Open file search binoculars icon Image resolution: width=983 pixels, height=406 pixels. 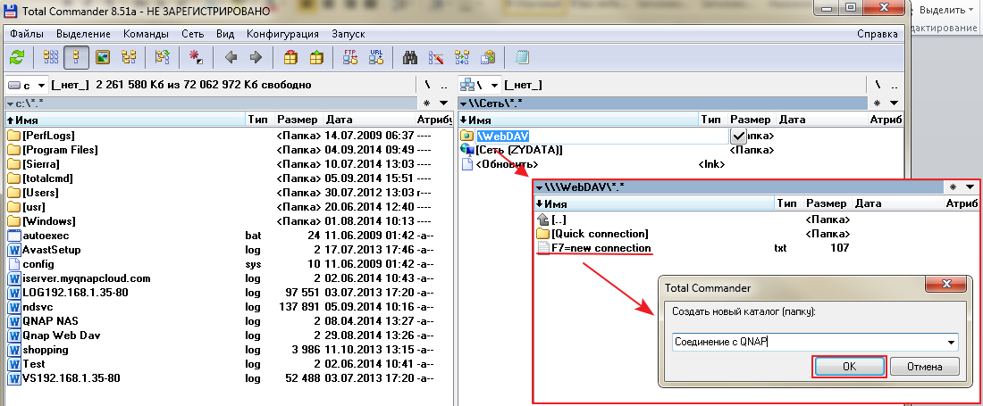(411, 57)
